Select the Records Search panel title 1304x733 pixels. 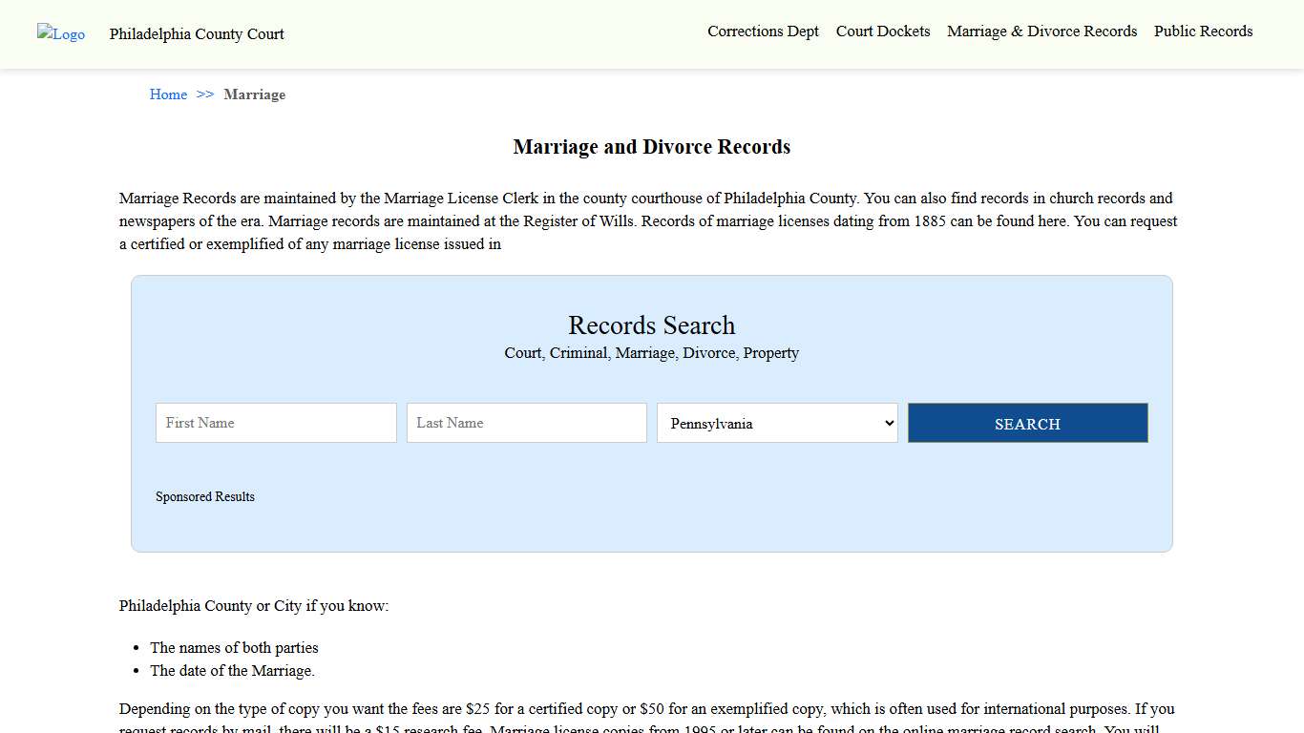click(651, 325)
